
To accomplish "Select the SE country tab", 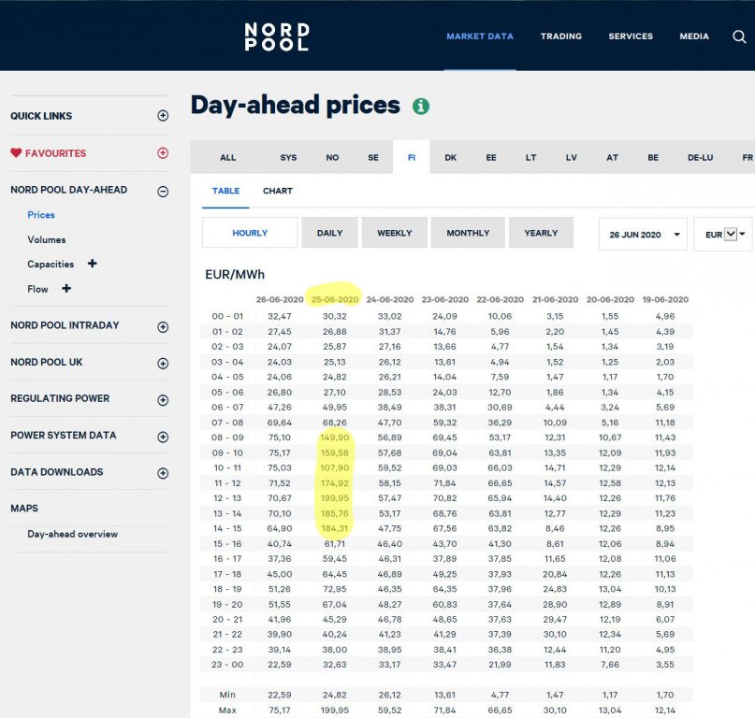I will (373, 157).
